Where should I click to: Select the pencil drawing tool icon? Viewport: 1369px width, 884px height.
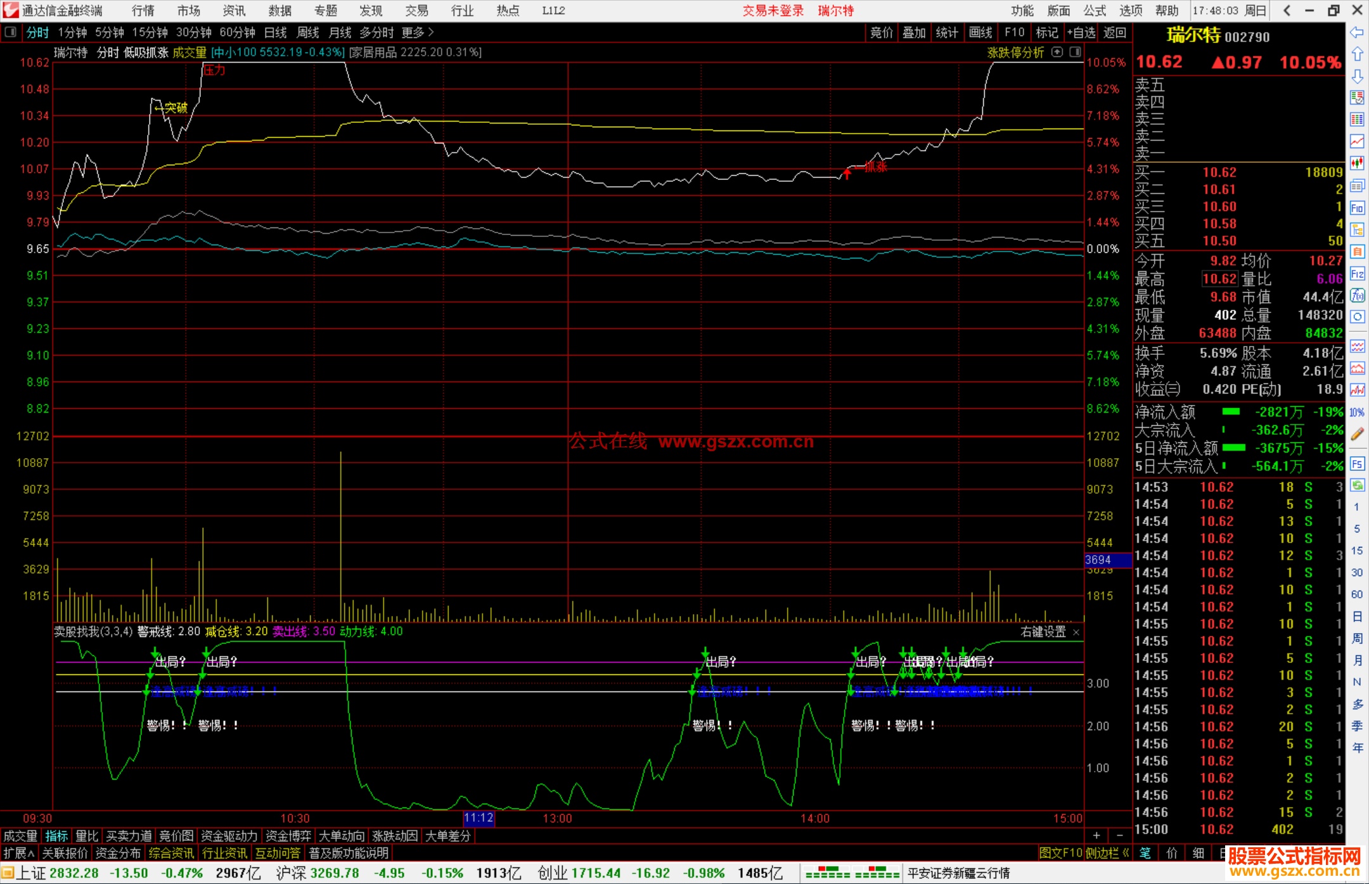[x=1357, y=434]
